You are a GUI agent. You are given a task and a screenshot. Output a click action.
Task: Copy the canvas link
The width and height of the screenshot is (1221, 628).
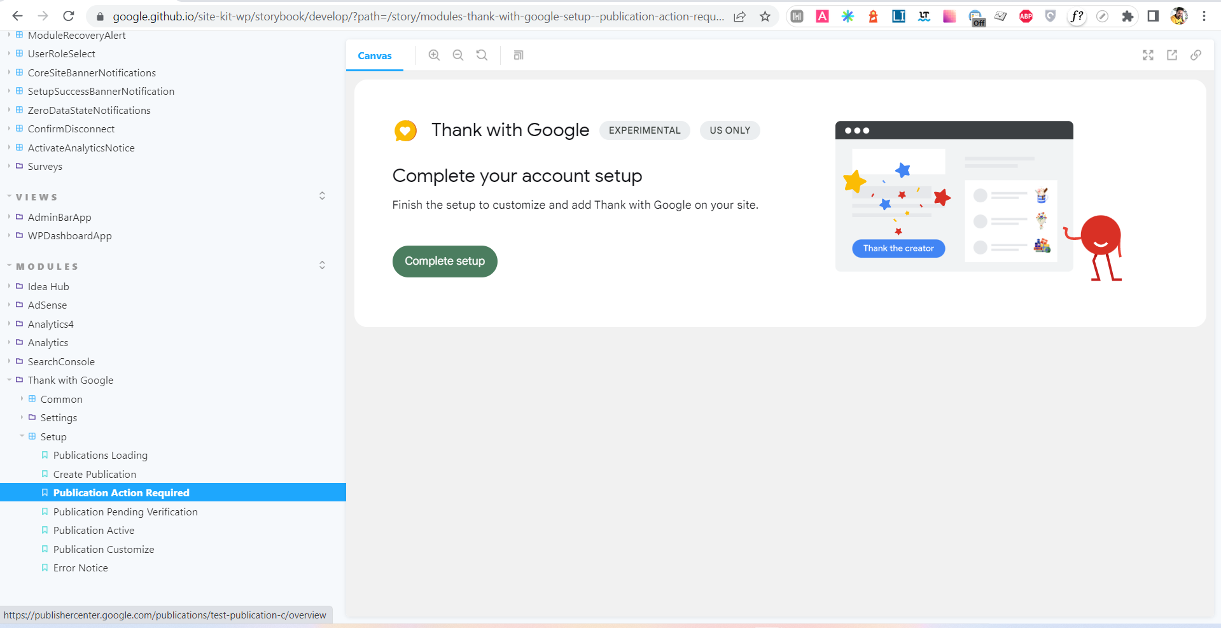pyautogui.click(x=1196, y=55)
